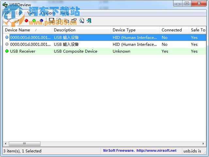The height and width of the screenshot is (157, 209).
Task: Open the Options menu
Action: pyautogui.click(x=48, y=13)
